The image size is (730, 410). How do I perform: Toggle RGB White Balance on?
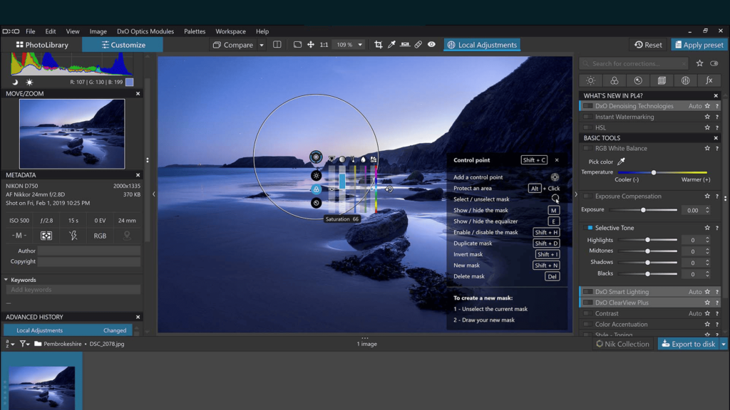tap(588, 148)
